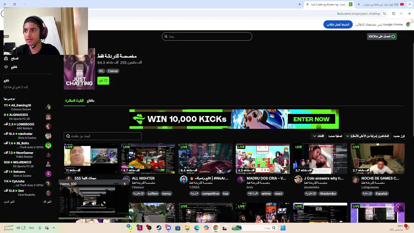Image resolution: width=414 pixels, height=233 pixels.
Task: Set Chrome as default browser button
Action: [x=338, y=25]
